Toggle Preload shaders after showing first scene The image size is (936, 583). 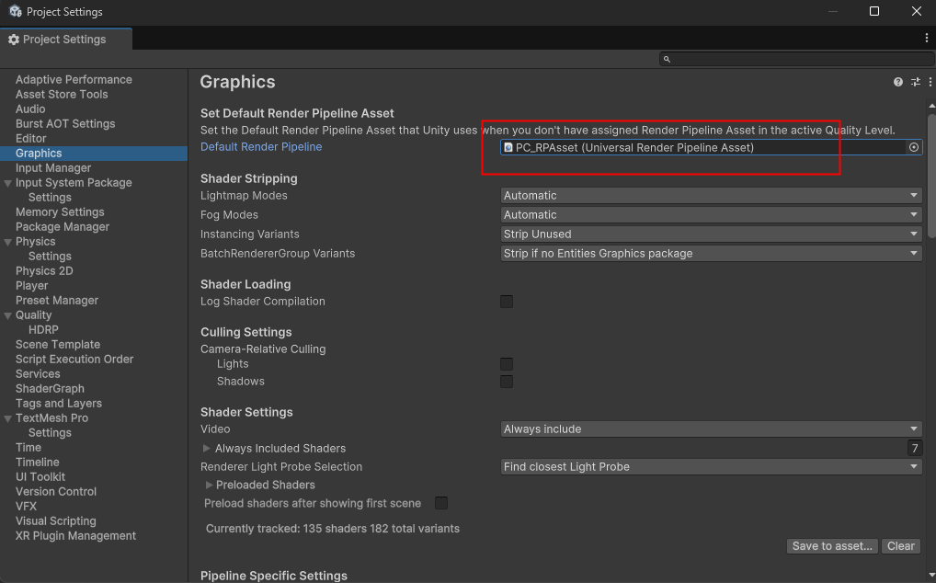tap(441, 503)
